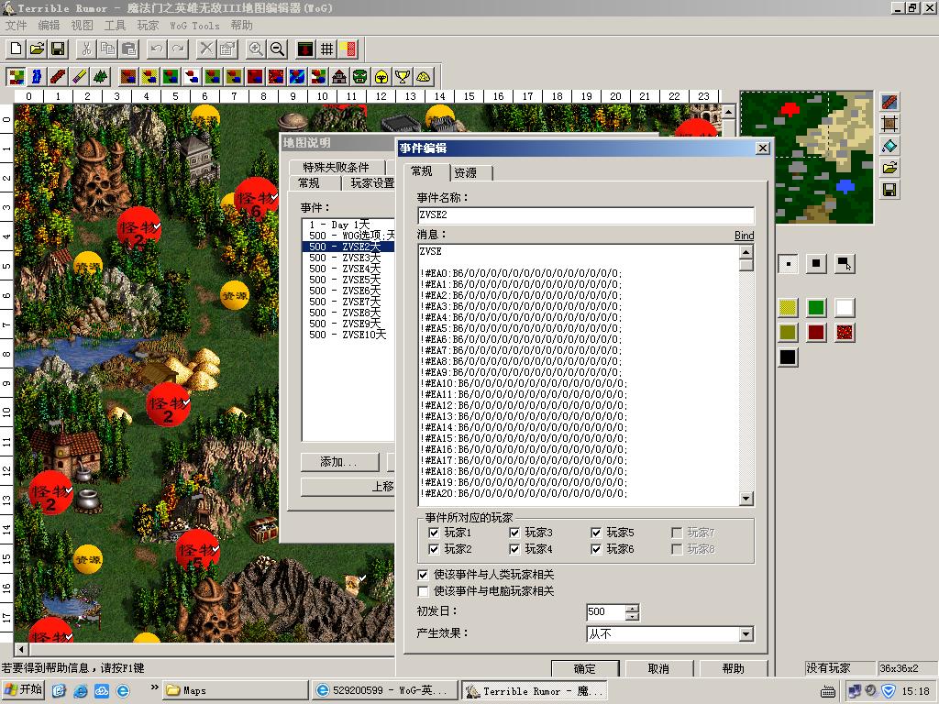Toggle the 玩家4 checkbox

click(x=514, y=549)
